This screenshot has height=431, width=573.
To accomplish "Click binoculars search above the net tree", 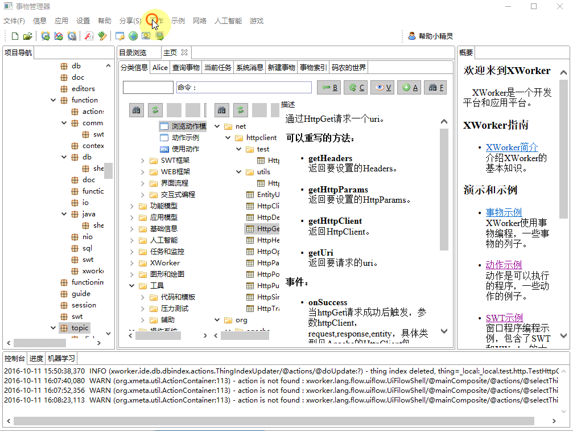I will coord(221,110).
